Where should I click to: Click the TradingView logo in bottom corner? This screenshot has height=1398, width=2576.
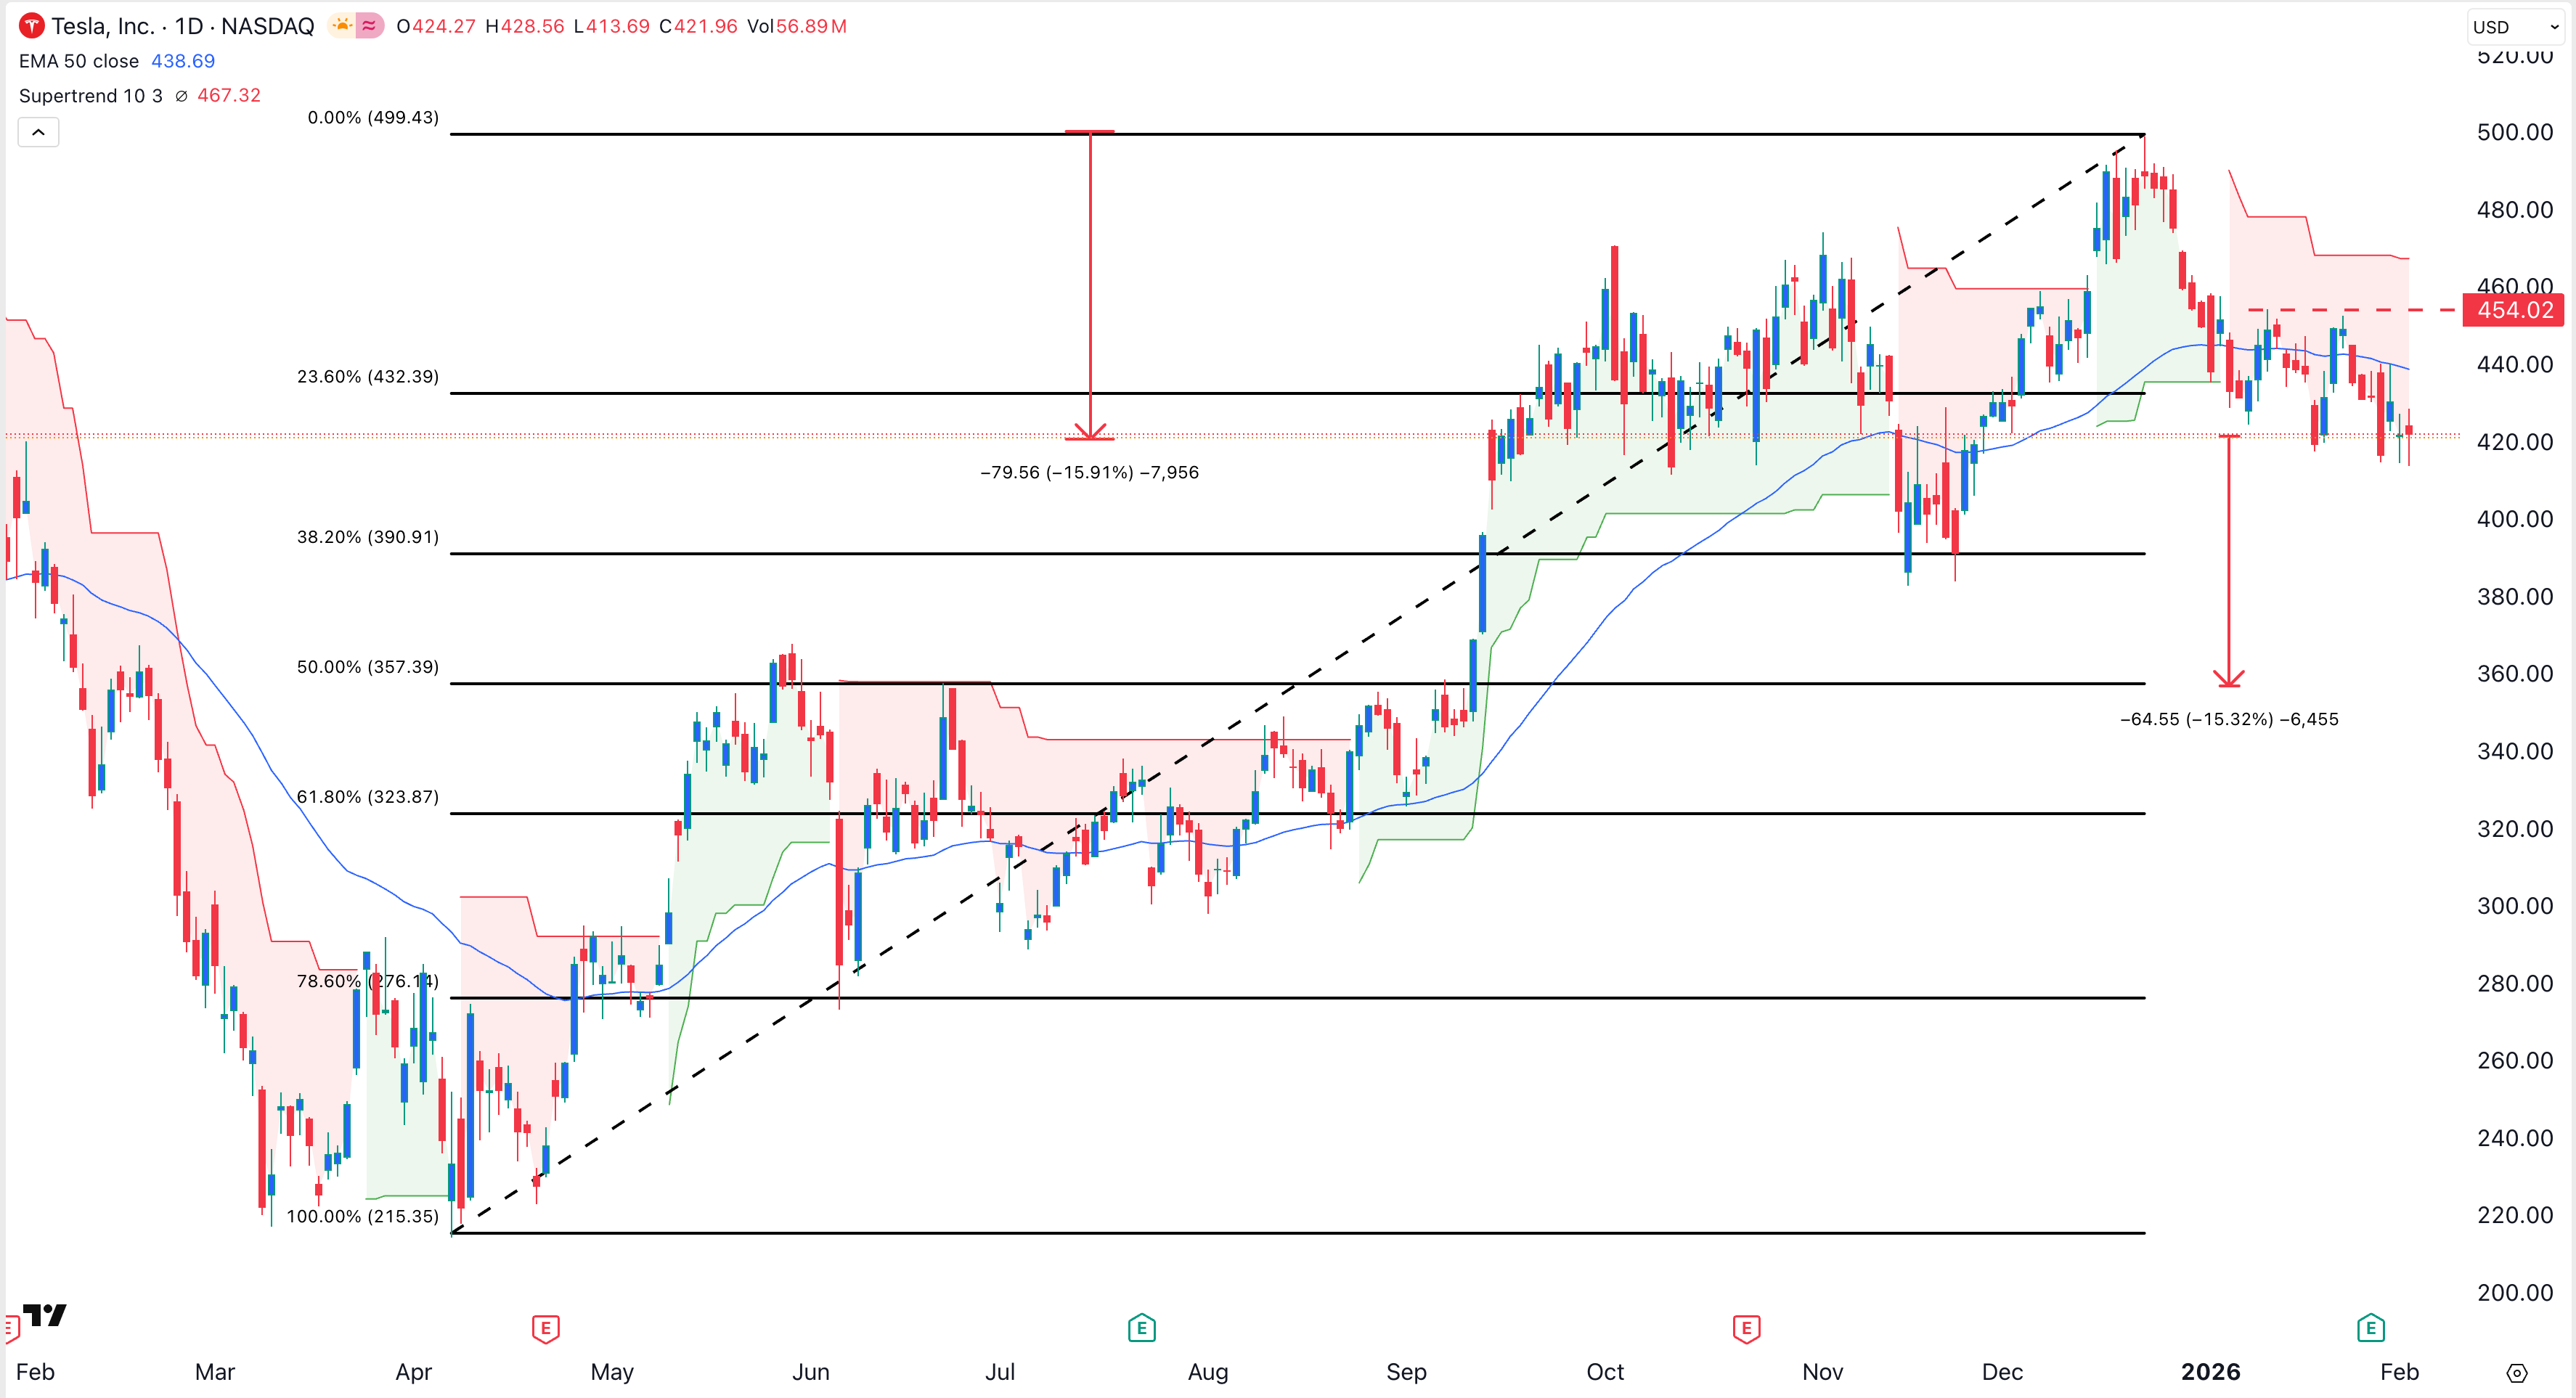pyautogui.click(x=44, y=1315)
